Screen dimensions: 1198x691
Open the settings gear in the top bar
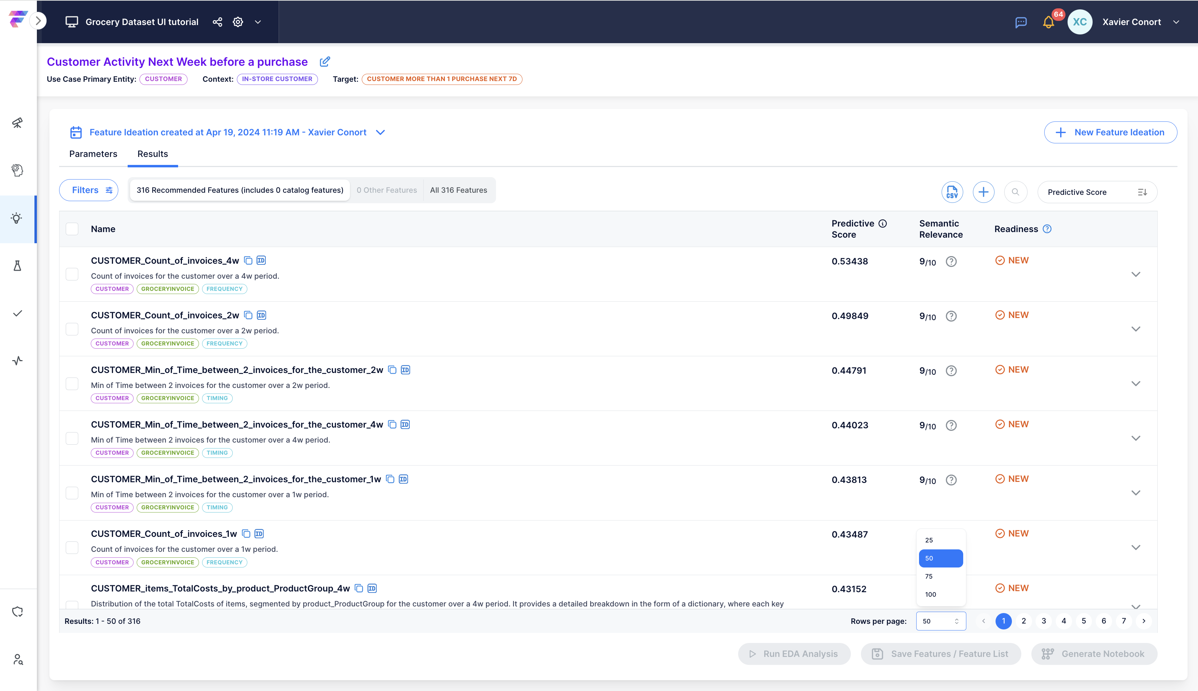point(238,22)
